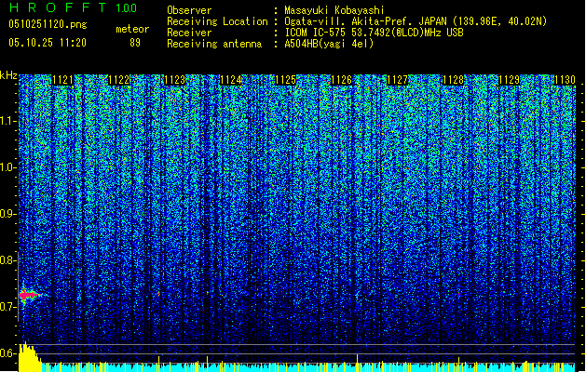Click the 0.9 kHz axis label
The width and height of the screenshot is (586, 372).
pos(7,214)
